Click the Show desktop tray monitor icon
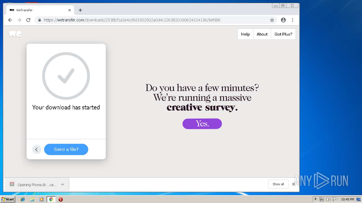The width and height of the screenshot is (362, 203). (359, 199)
